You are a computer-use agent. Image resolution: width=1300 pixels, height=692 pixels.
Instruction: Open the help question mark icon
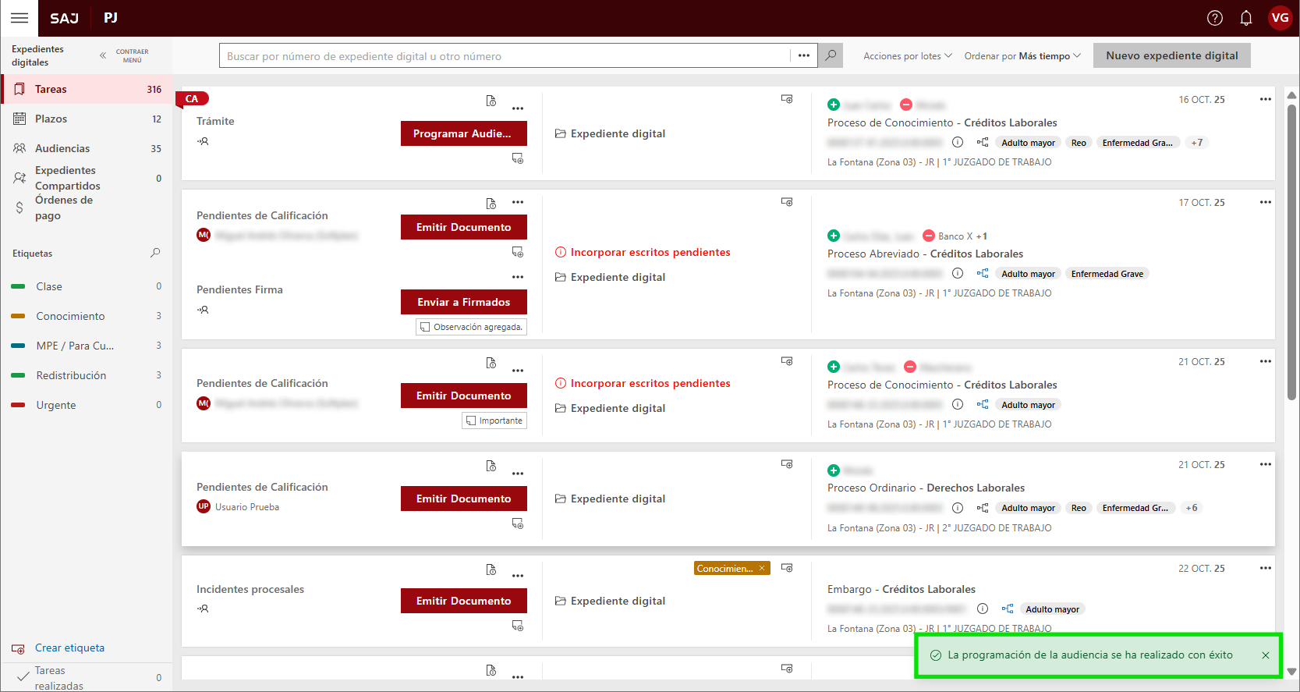(x=1214, y=18)
